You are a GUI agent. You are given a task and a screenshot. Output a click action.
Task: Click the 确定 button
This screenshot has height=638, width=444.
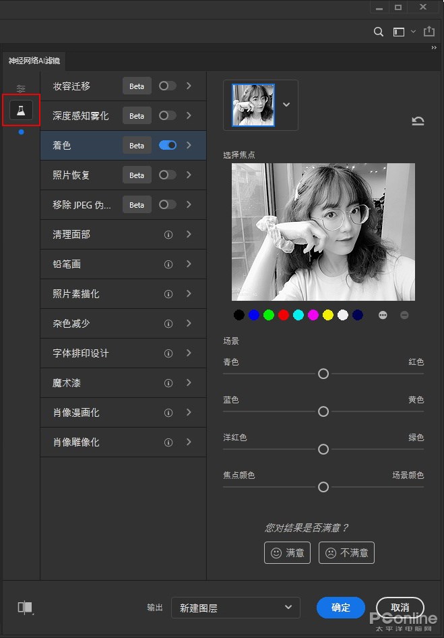pyautogui.click(x=341, y=608)
